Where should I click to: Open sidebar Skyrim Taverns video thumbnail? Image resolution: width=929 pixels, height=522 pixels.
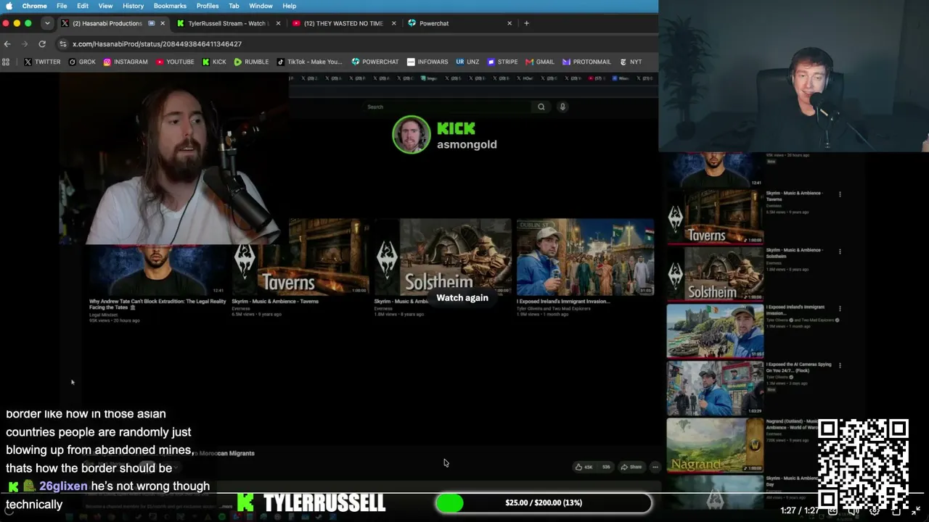tap(715, 217)
